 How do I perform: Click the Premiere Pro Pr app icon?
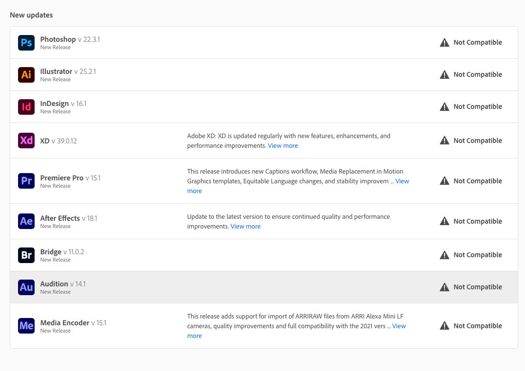[26, 181]
